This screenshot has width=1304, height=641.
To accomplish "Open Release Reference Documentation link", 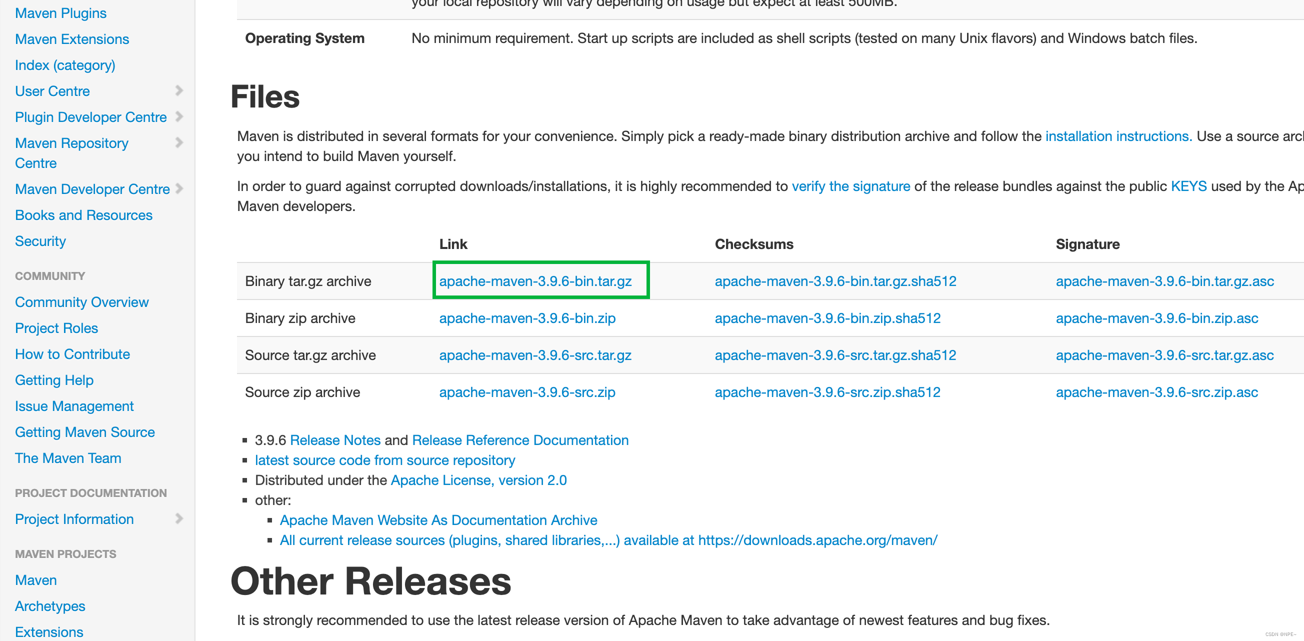I will tap(520, 440).
